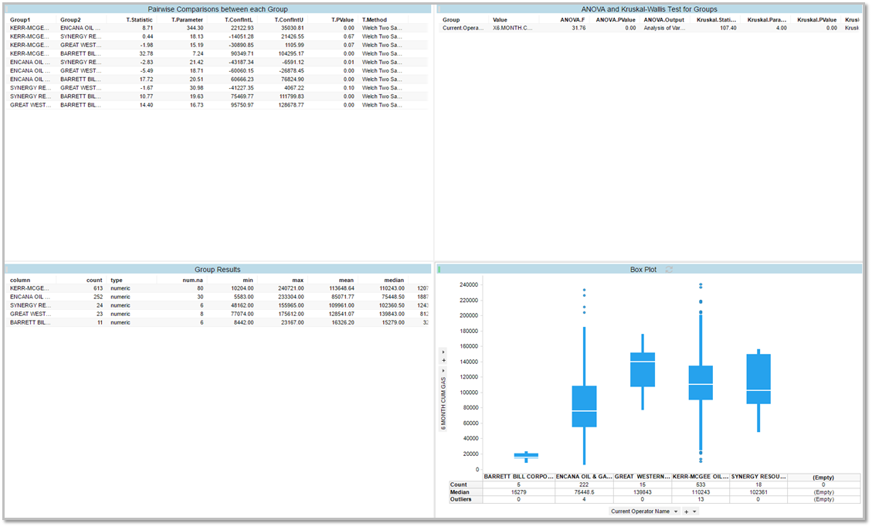The image size is (872, 527).
Task: Select the (Empty) statistics table column header
Action: [823, 478]
